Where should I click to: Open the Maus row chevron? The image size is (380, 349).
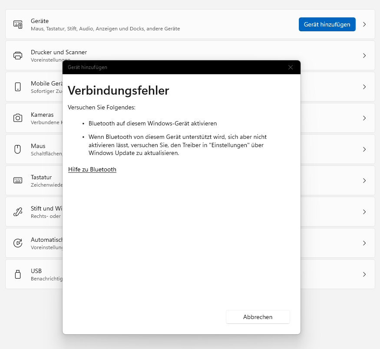[364, 149]
